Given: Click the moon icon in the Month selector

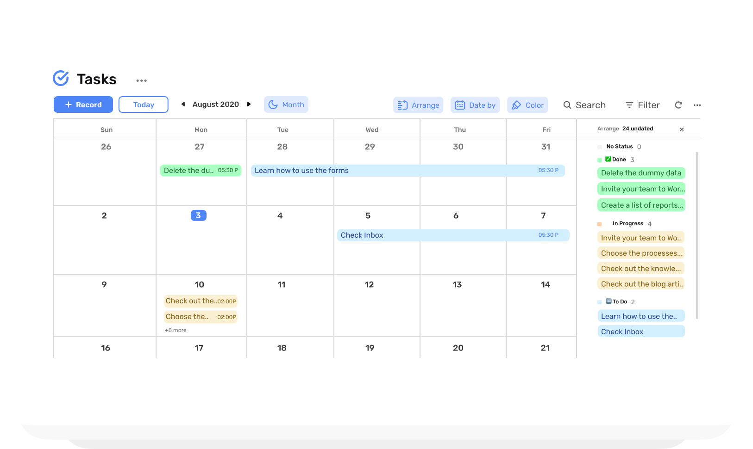Looking at the screenshot, I should [x=274, y=105].
